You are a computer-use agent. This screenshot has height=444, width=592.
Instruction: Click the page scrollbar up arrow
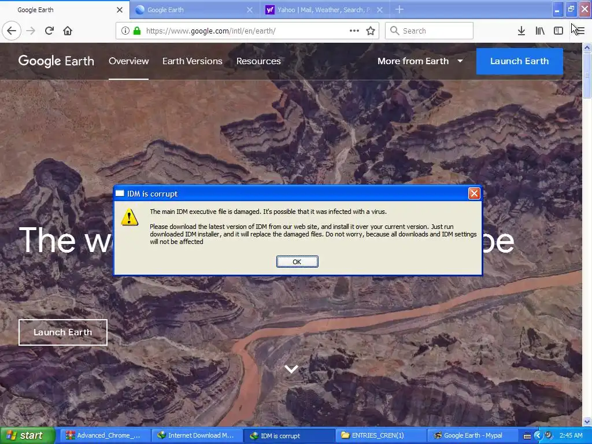click(587, 47)
